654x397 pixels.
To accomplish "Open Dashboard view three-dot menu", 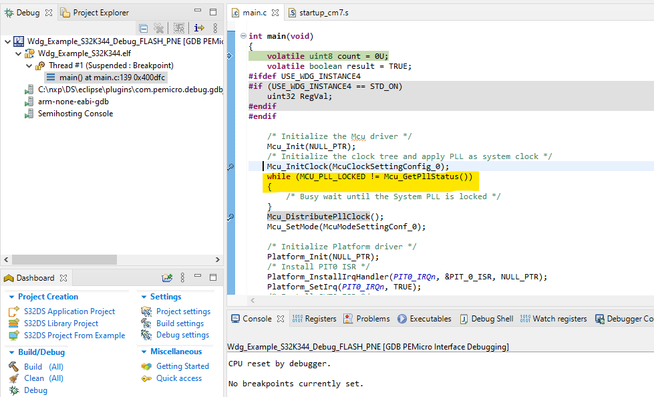I will tap(182, 277).
